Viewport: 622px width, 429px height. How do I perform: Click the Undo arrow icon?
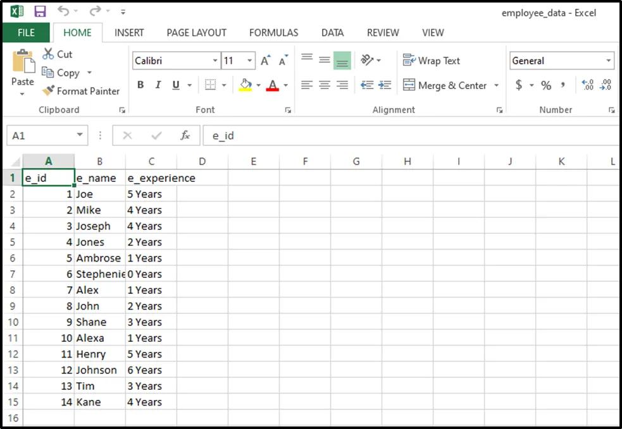[x=63, y=11]
